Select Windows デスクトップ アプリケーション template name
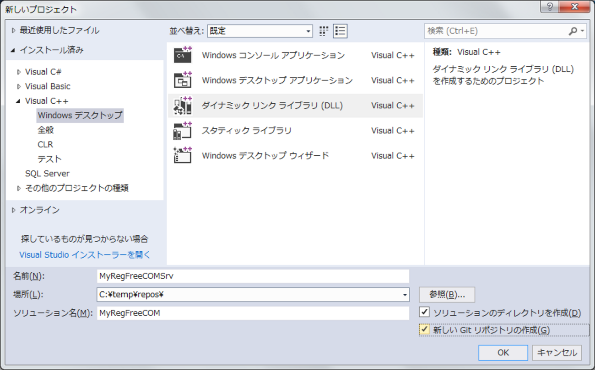The image size is (595, 370). pos(277,80)
